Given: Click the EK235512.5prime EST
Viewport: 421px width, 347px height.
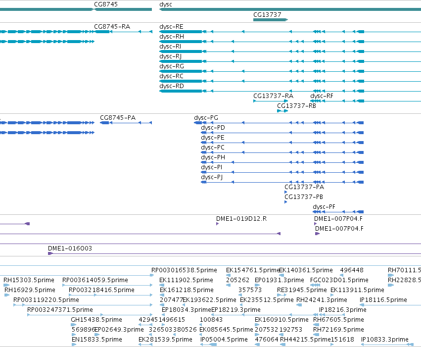Looking at the screenshot, I should point(267,300).
